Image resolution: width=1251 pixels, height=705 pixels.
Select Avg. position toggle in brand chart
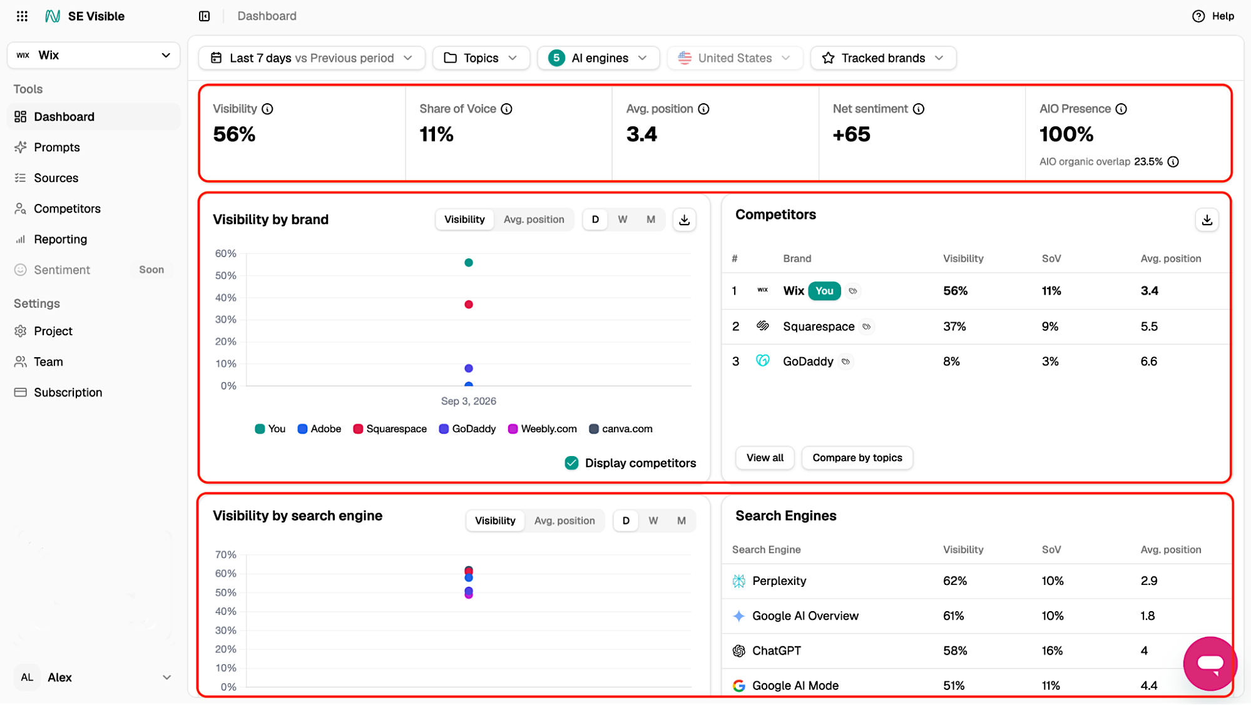[534, 220]
